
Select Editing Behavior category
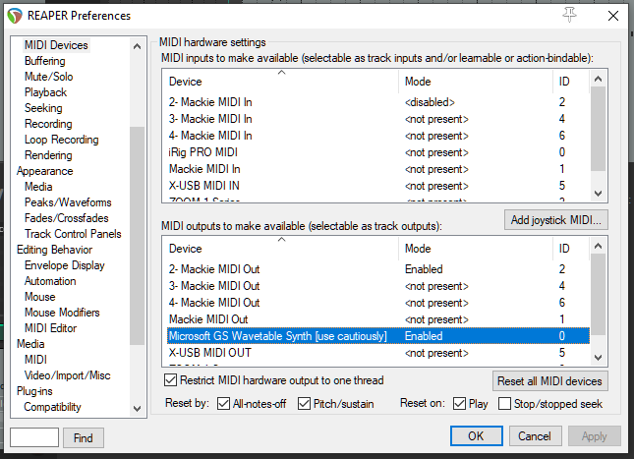55,250
